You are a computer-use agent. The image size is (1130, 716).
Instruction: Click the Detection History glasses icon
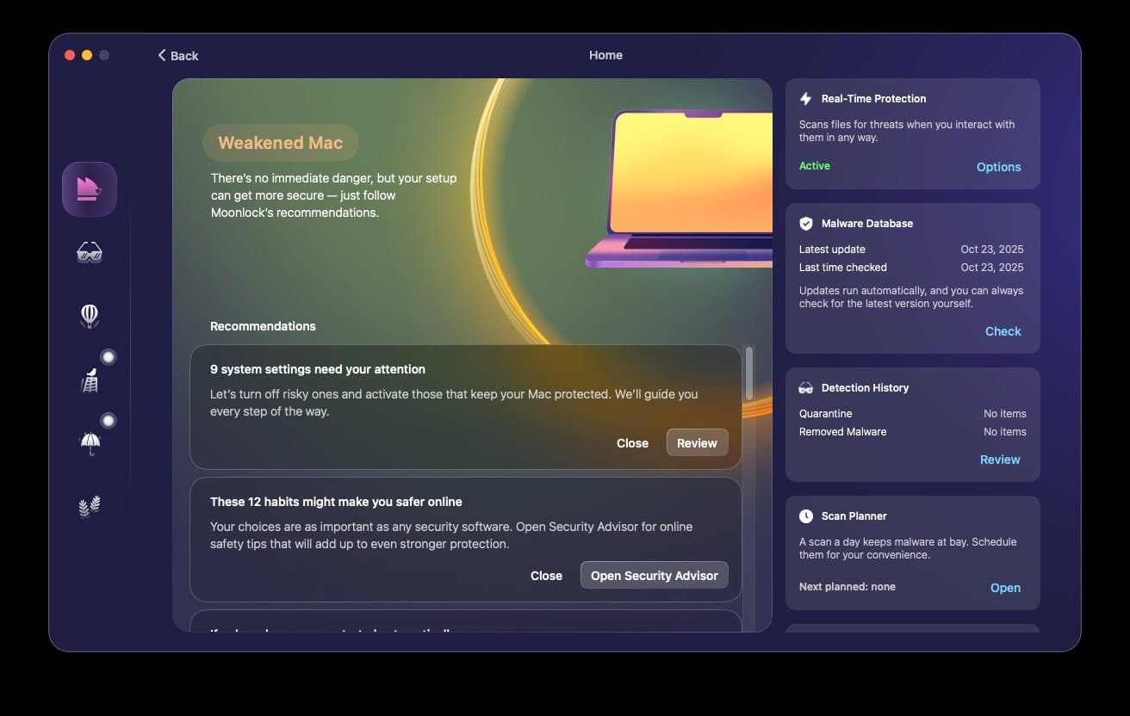[806, 388]
